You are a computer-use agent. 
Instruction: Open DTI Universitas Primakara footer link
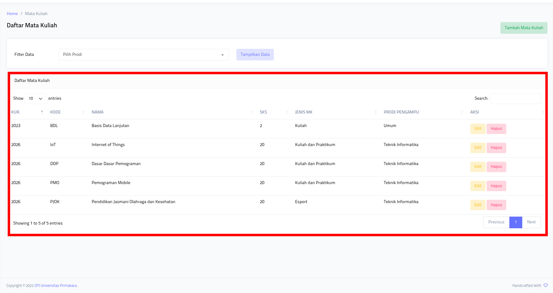click(56, 286)
